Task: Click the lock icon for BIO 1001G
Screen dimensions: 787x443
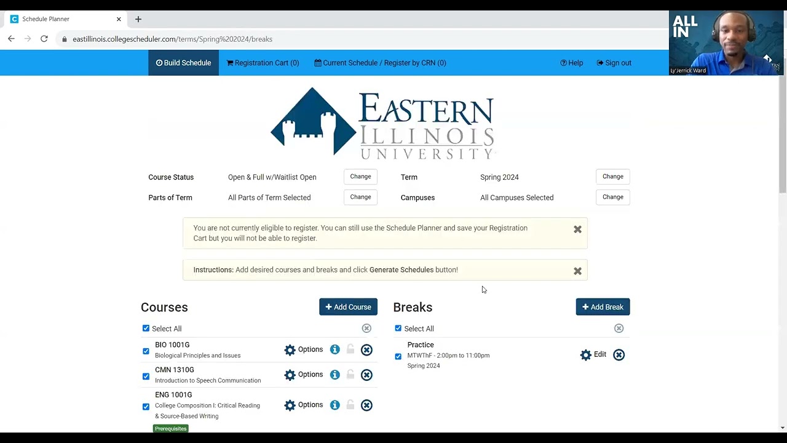Action: (x=350, y=349)
